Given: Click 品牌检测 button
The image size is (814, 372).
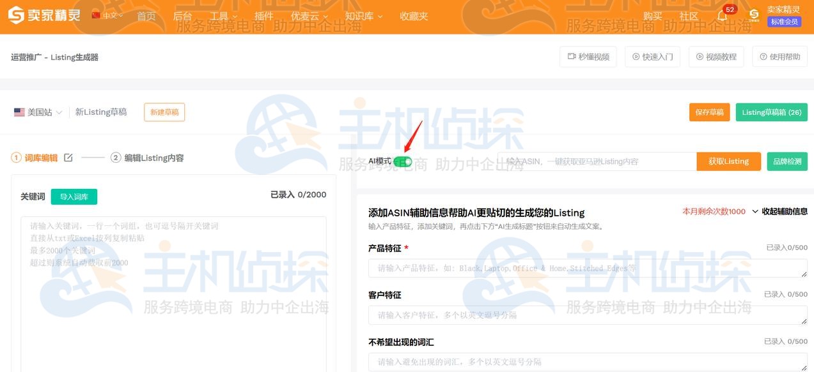Looking at the screenshot, I should pos(787,161).
